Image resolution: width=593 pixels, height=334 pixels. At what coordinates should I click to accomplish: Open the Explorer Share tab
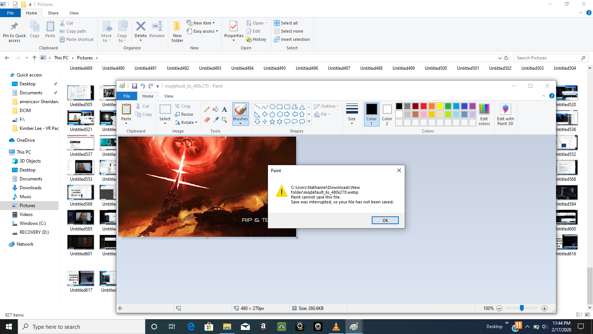coord(53,13)
